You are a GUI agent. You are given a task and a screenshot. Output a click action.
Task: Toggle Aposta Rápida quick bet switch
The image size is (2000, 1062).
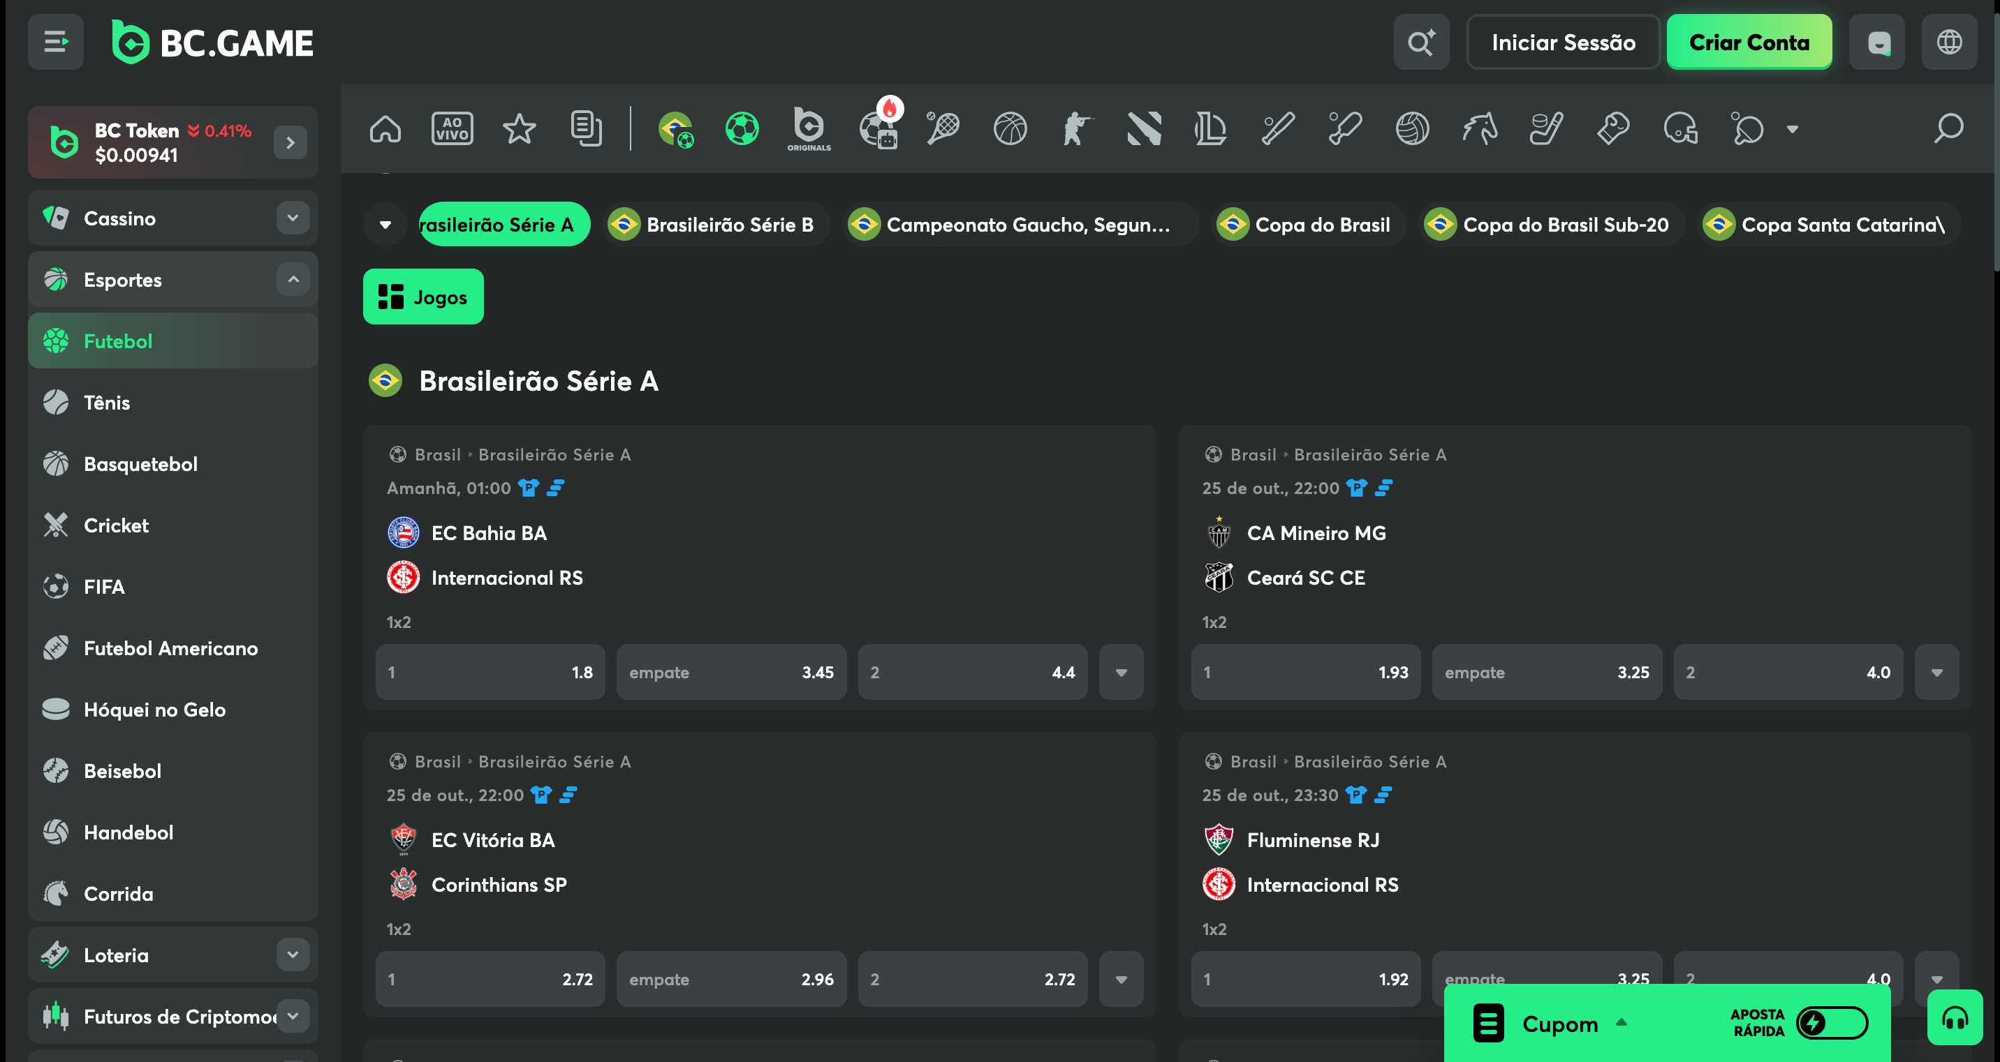(x=1832, y=1022)
